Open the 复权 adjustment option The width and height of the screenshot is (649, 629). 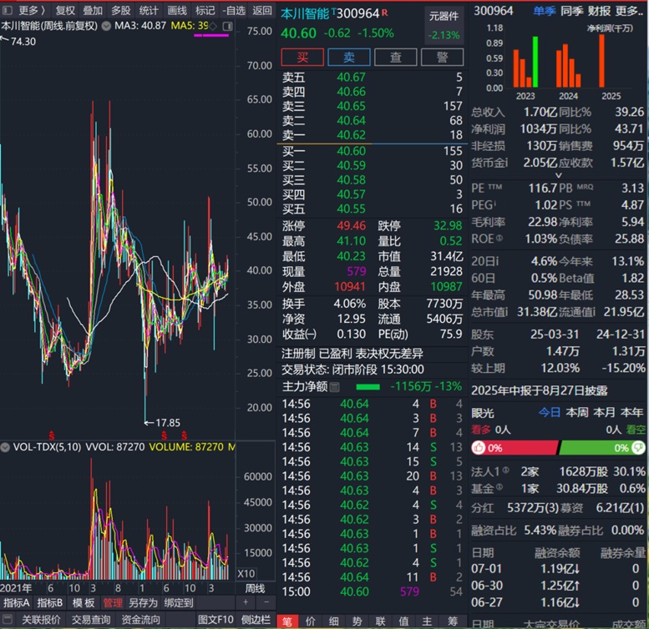(x=65, y=10)
